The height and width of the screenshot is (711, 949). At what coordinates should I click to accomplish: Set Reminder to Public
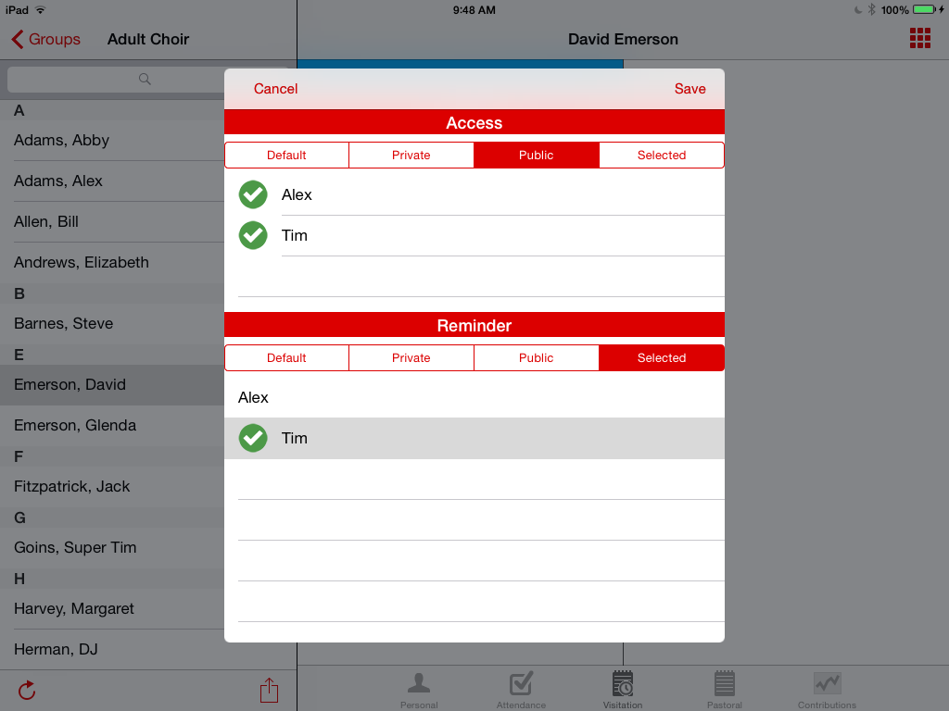point(537,357)
